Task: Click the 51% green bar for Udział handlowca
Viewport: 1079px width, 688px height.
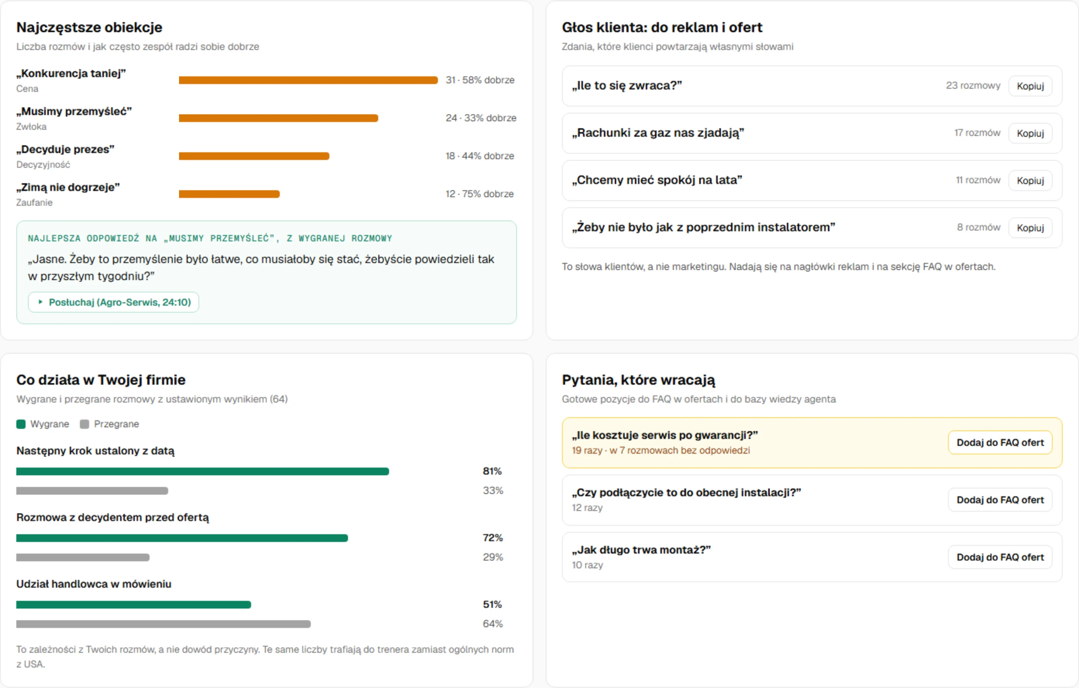Action: tap(134, 605)
